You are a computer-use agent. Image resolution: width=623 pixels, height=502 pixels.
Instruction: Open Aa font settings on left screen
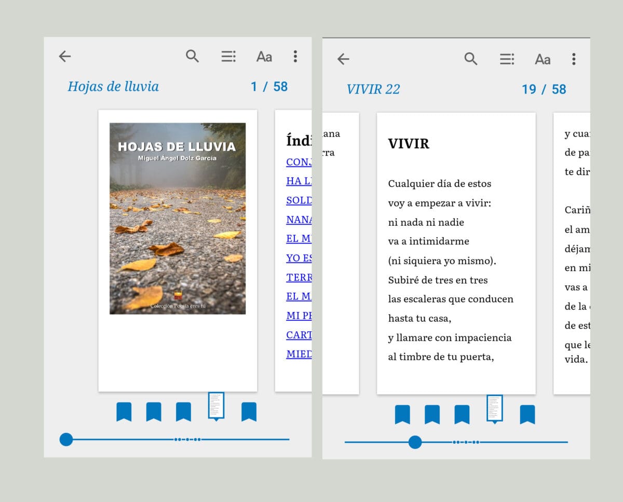click(264, 57)
